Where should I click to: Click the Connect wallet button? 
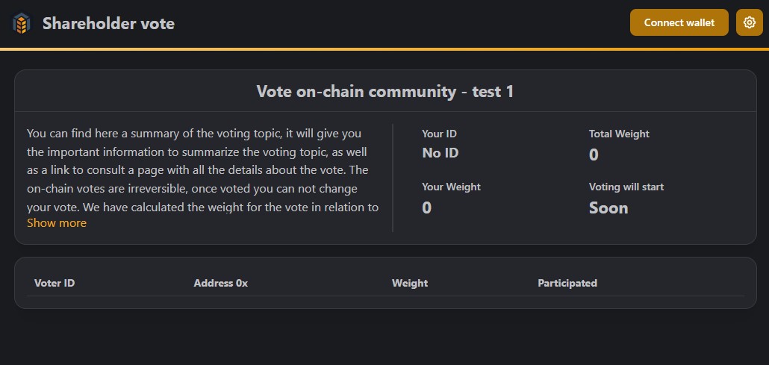(x=679, y=22)
